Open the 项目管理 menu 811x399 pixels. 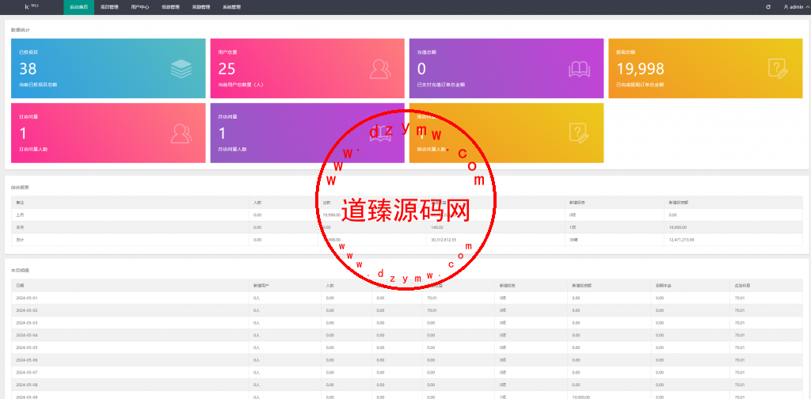point(109,7)
